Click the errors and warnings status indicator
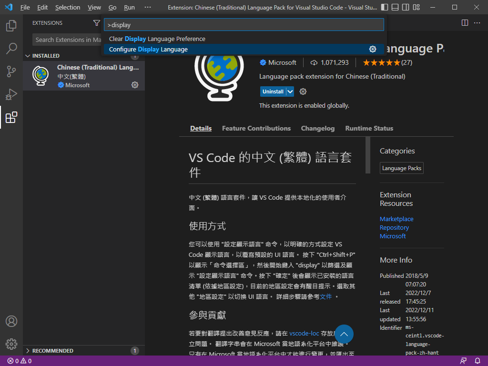This screenshot has width=488, height=366. [20, 361]
